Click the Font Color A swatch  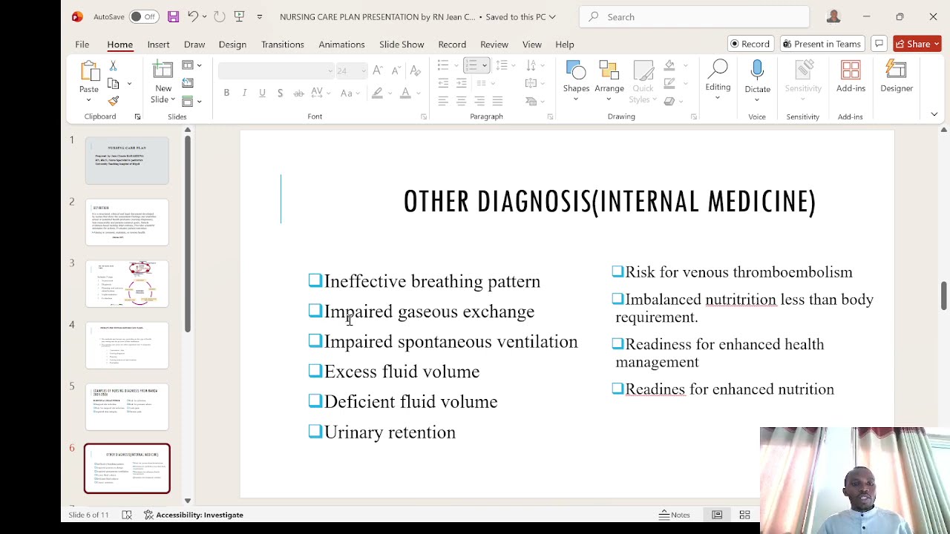(x=405, y=93)
